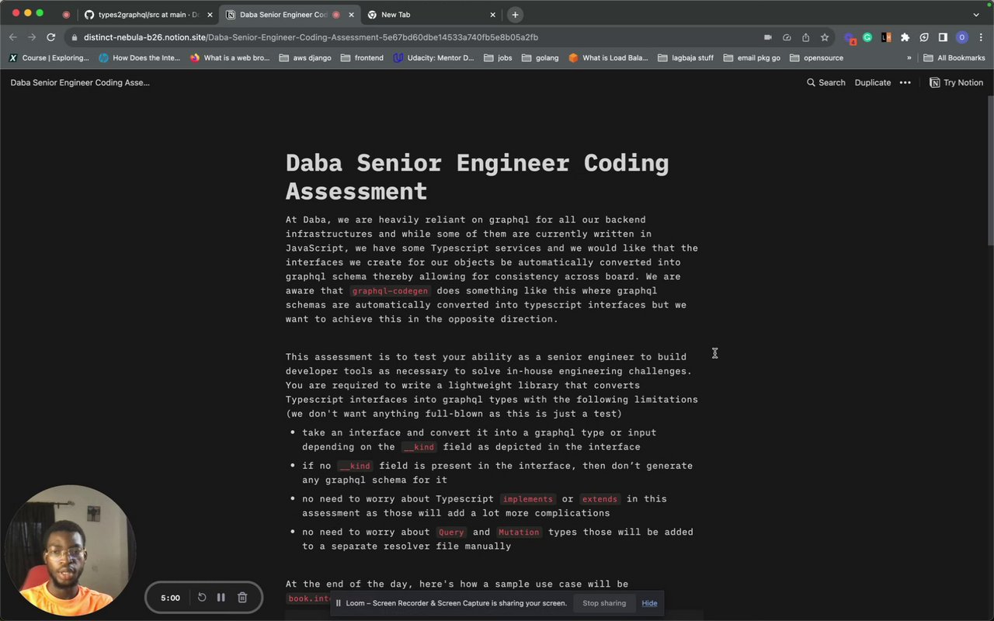Click the purple extension icon with badge 4
Viewport: 994px width, 621px height.
[849, 37]
